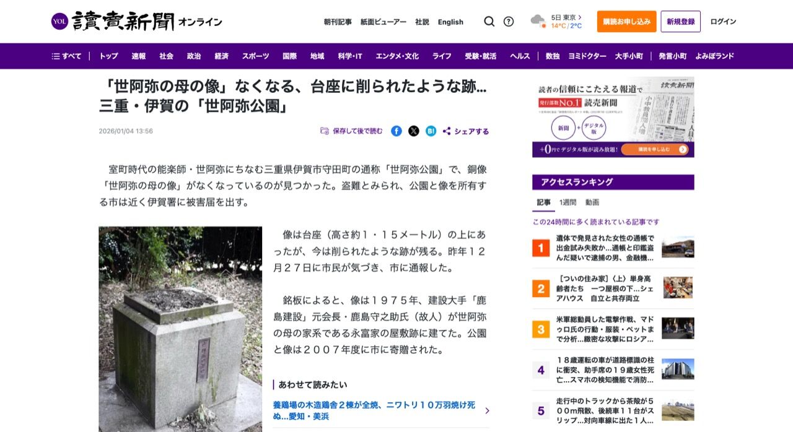The width and height of the screenshot is (793, 432).
Task: Click the シェアする share icon
Action: pos(447,131)
